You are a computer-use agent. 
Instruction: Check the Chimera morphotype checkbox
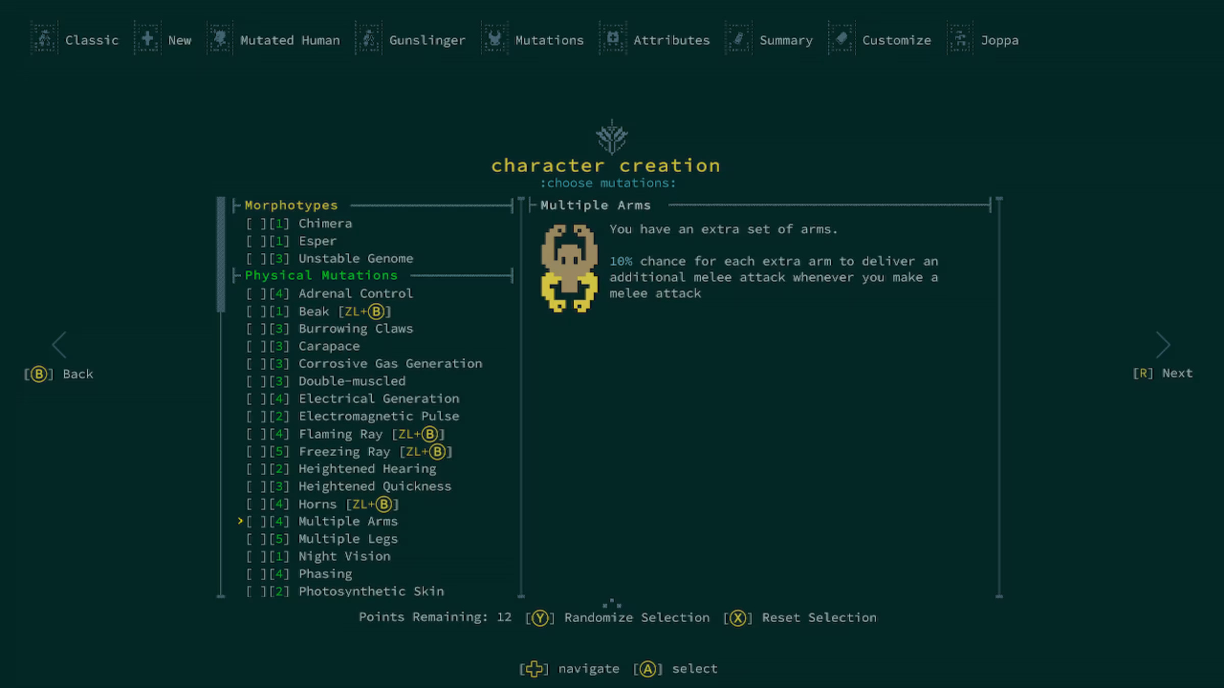(x=257, y=224)
